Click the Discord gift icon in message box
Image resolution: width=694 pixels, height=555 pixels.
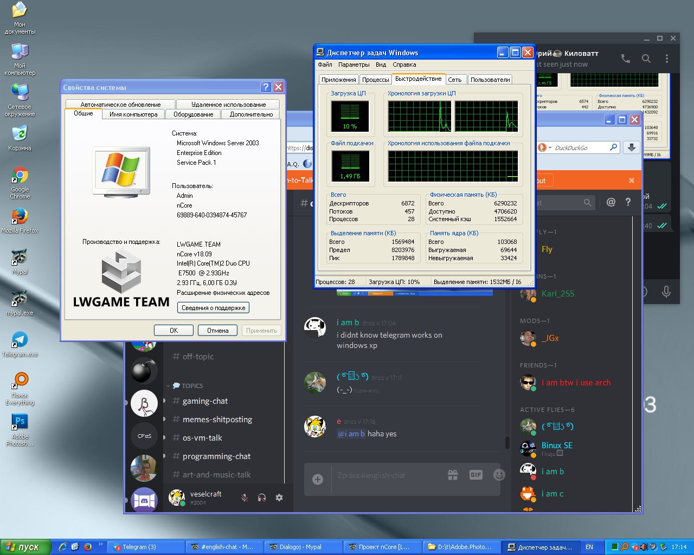point(453,475)
